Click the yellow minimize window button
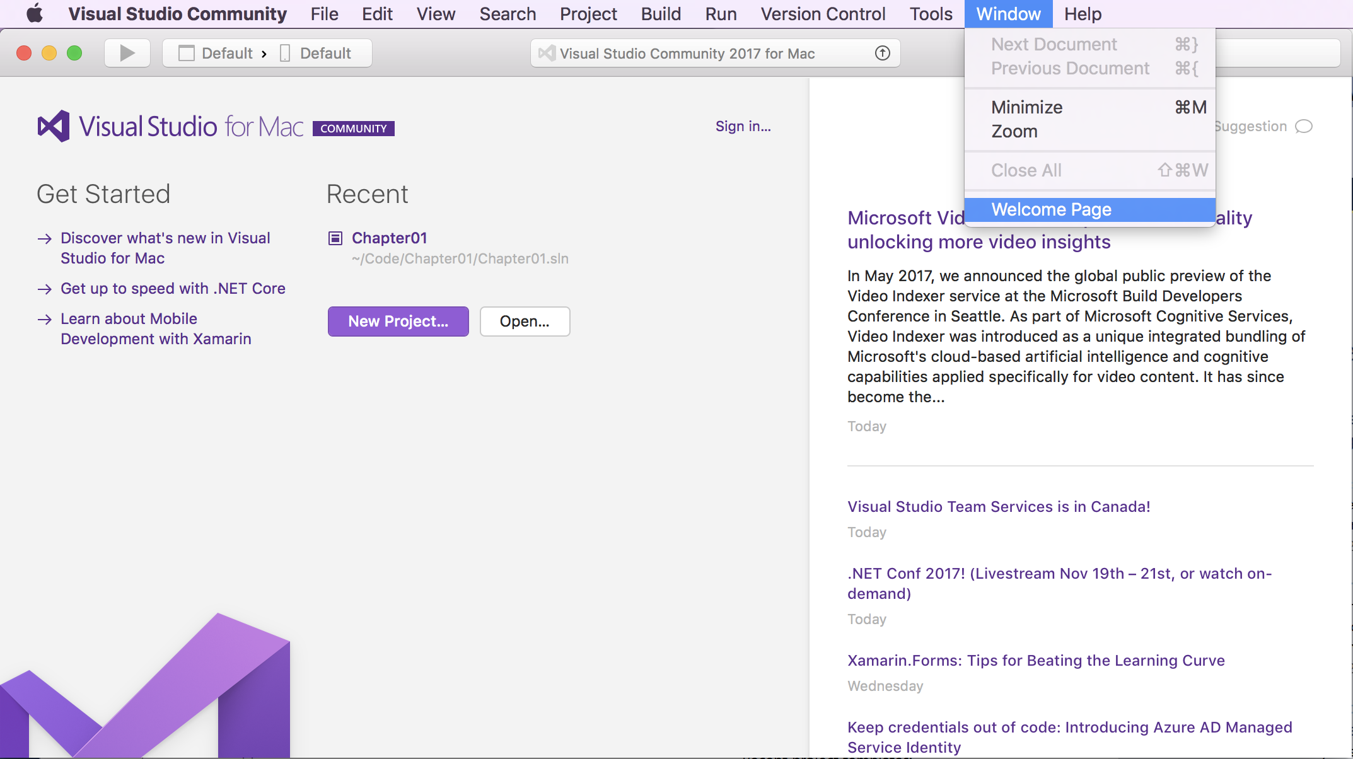Image resolution: width=1353 pixels, height=759 pixels. [x=49, y=53]
